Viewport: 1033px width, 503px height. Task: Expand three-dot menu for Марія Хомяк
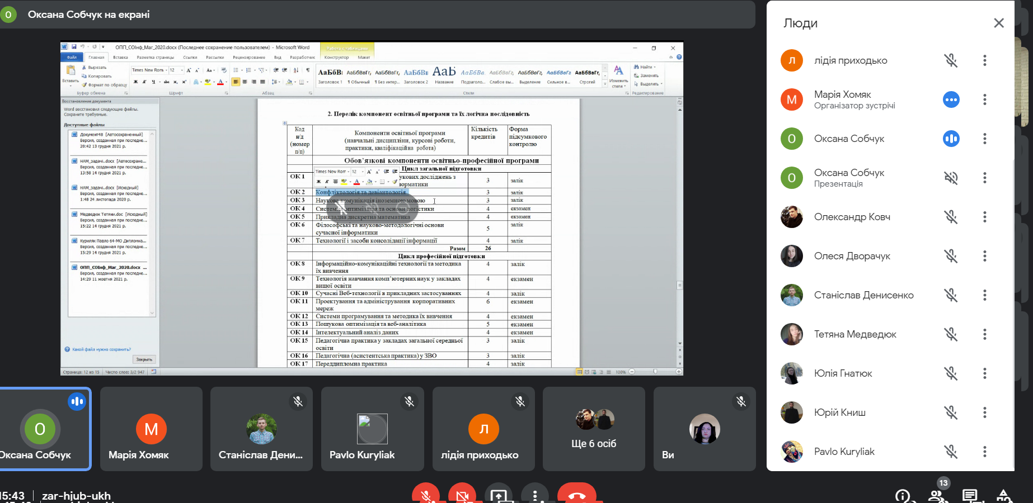985,99
